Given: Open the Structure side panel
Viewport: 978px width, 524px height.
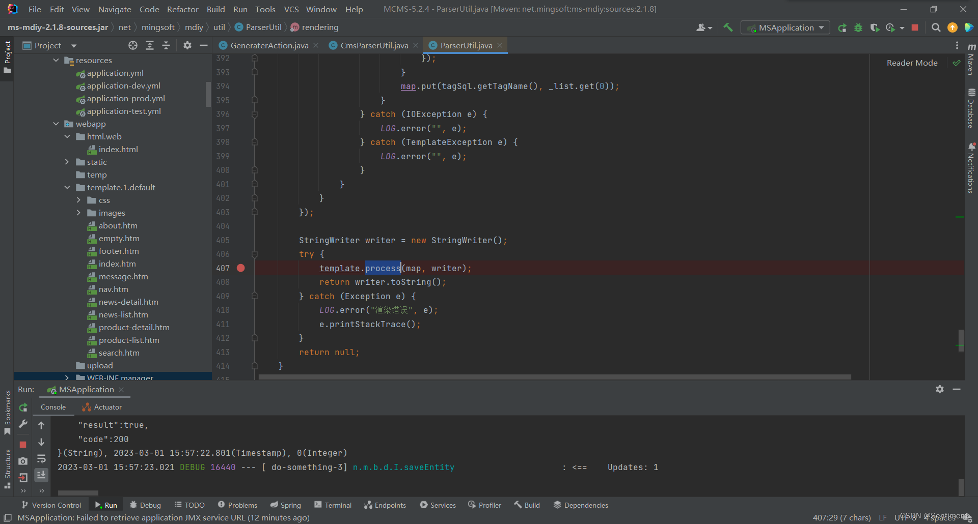Looking at the screenshot, I should (x=7, y=469).
